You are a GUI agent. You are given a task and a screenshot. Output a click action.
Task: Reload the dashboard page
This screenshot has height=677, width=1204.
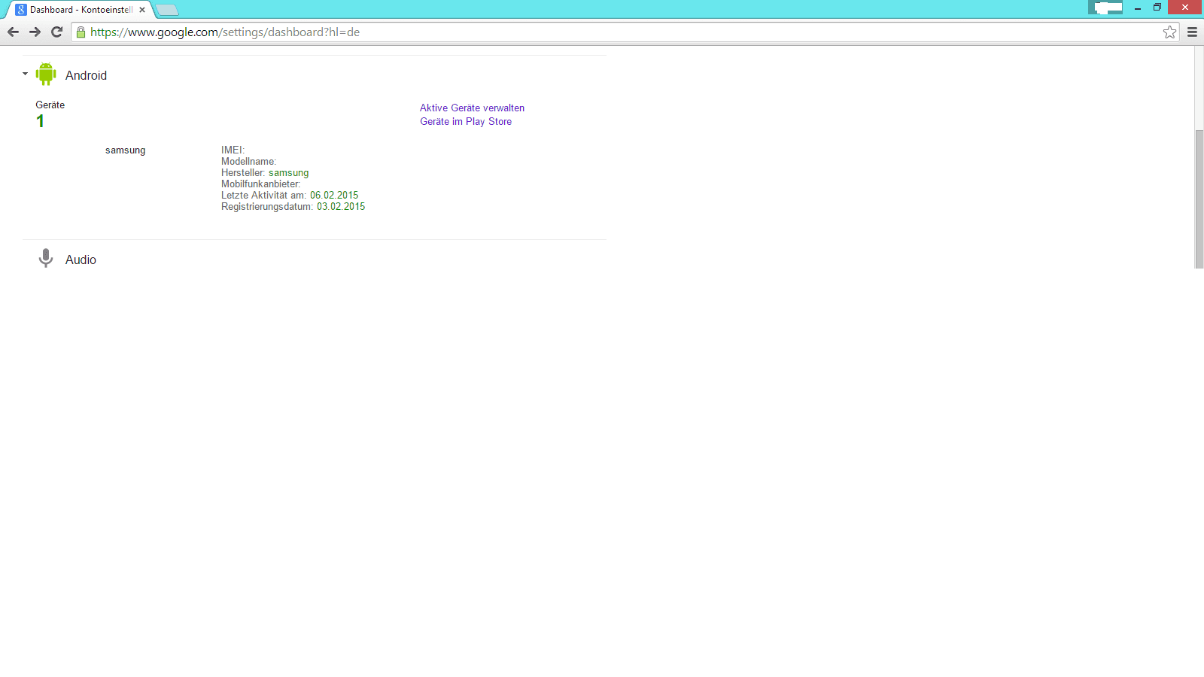[56, 32]
